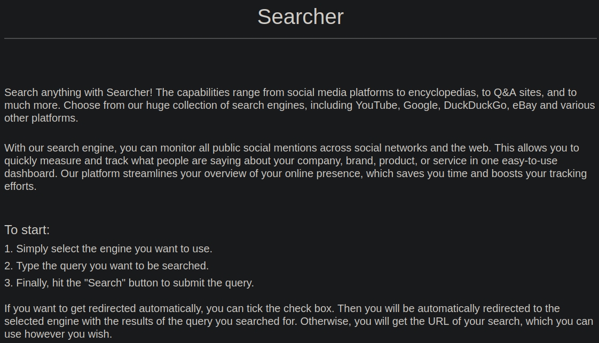Image resolution: width=599 pixels, height=343 pixels.
Task: Click the 'To start:' subheading
Action: [x=27, y=230]
